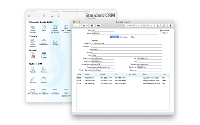
Task: Click the Email field accounts@abcmusic.com
Action: [x=103, y=67]
